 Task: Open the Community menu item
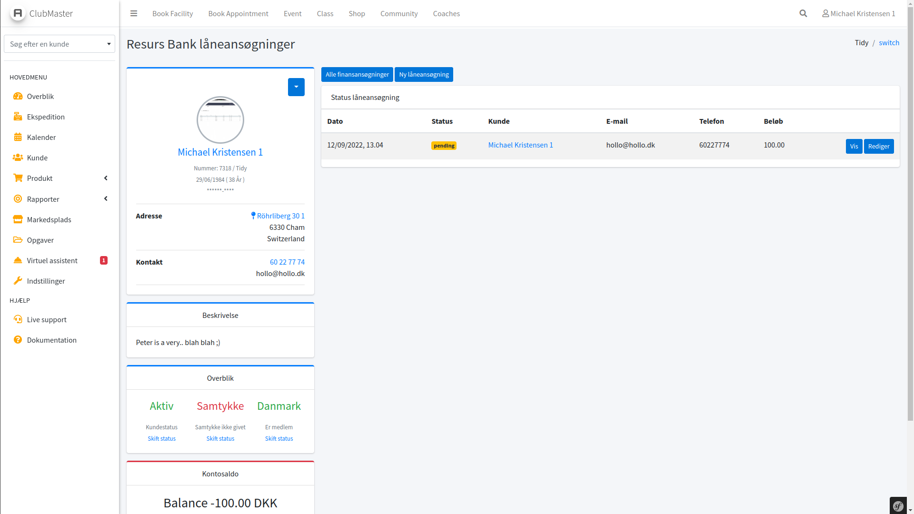pyautogui.click(x=399, y=13)
